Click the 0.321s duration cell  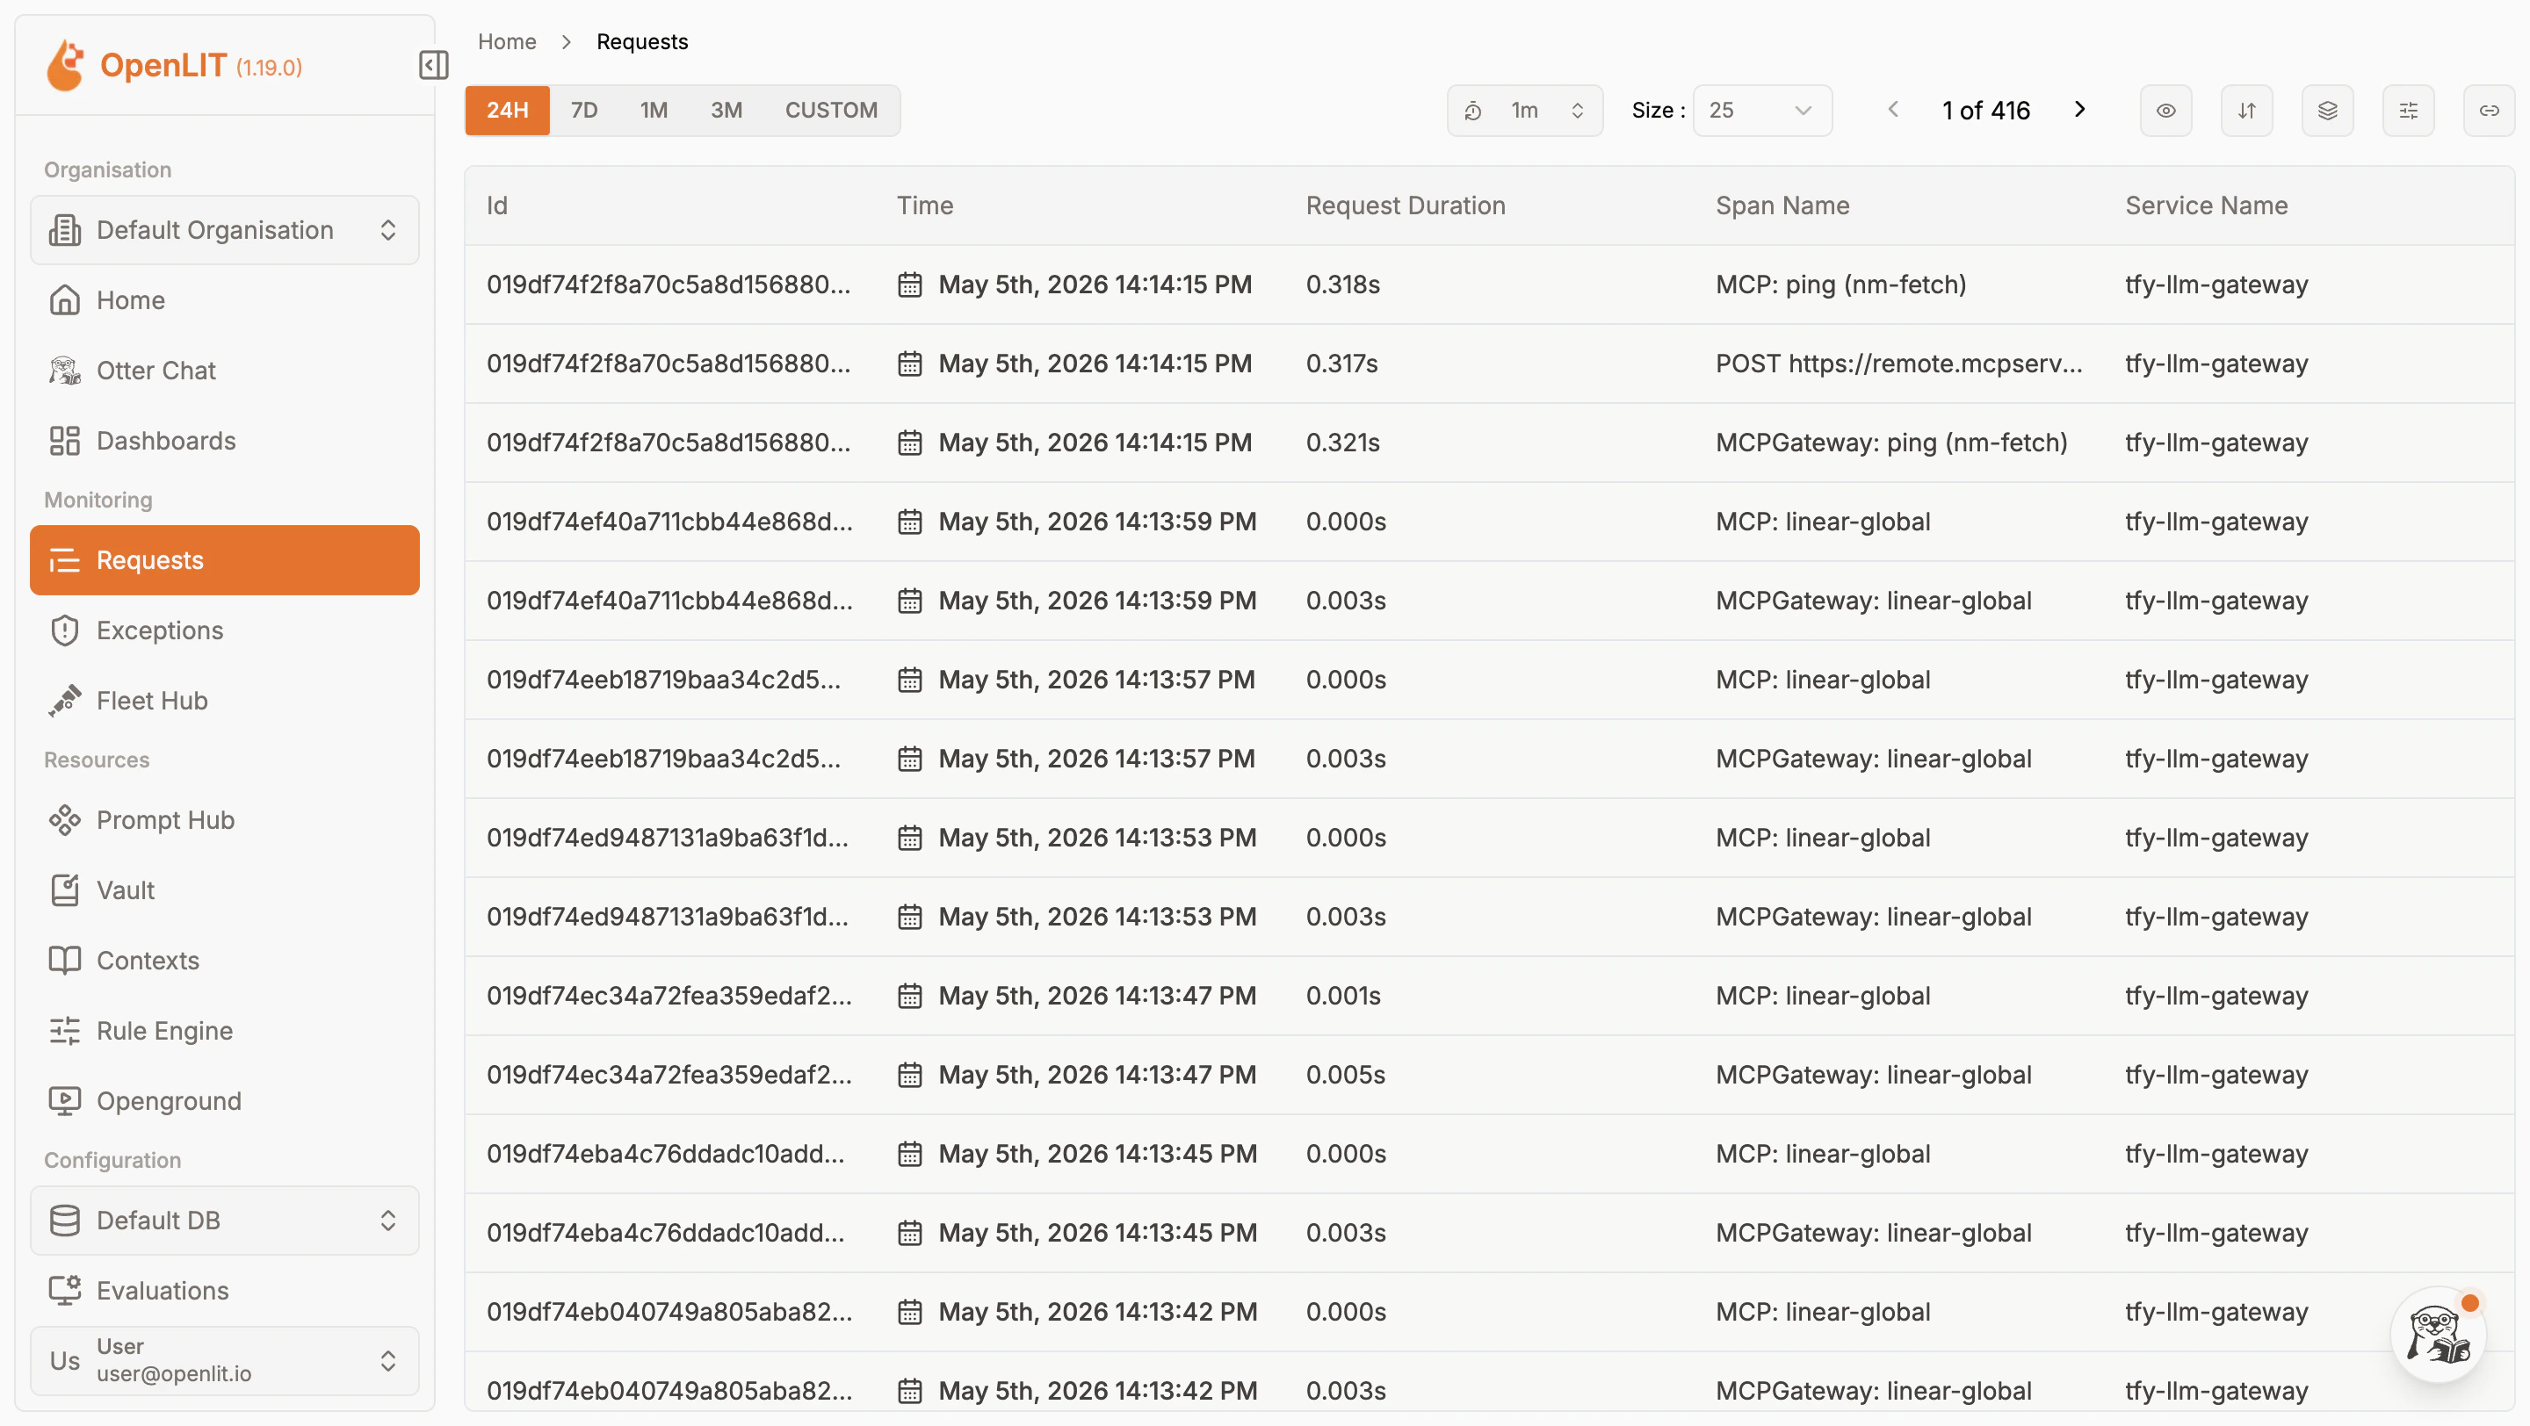coord(1342,443)
